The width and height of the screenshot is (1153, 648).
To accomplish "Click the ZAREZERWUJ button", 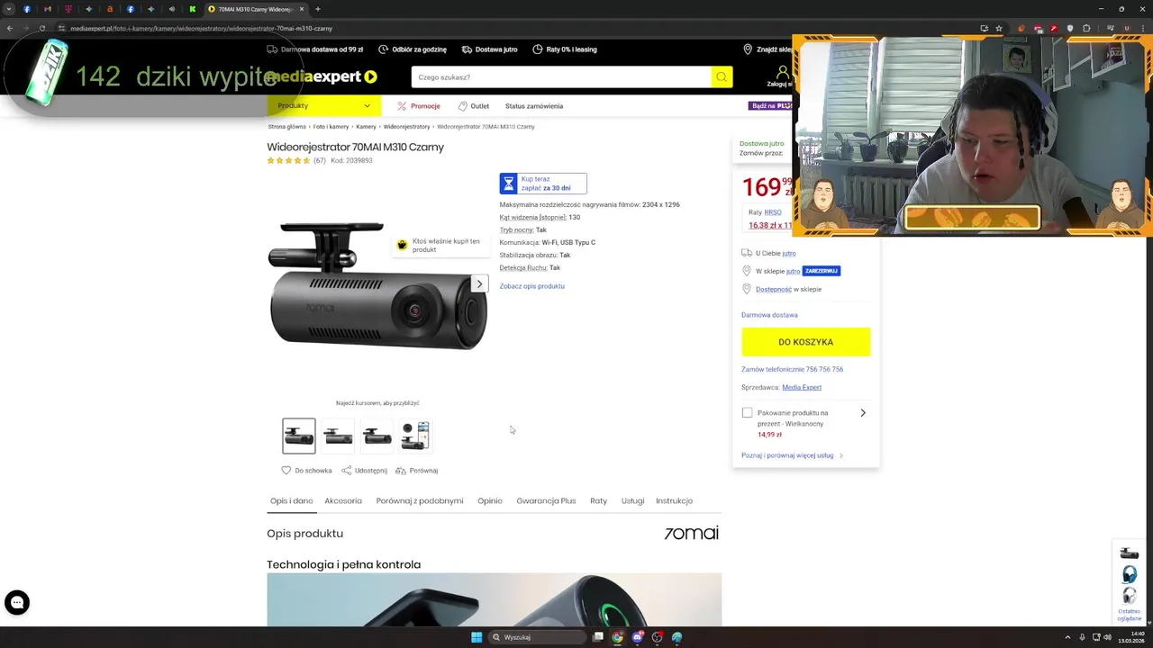I will tap(821, 271).
